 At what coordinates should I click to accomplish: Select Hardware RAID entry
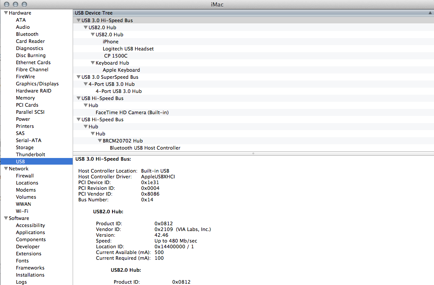click(34, 91)
